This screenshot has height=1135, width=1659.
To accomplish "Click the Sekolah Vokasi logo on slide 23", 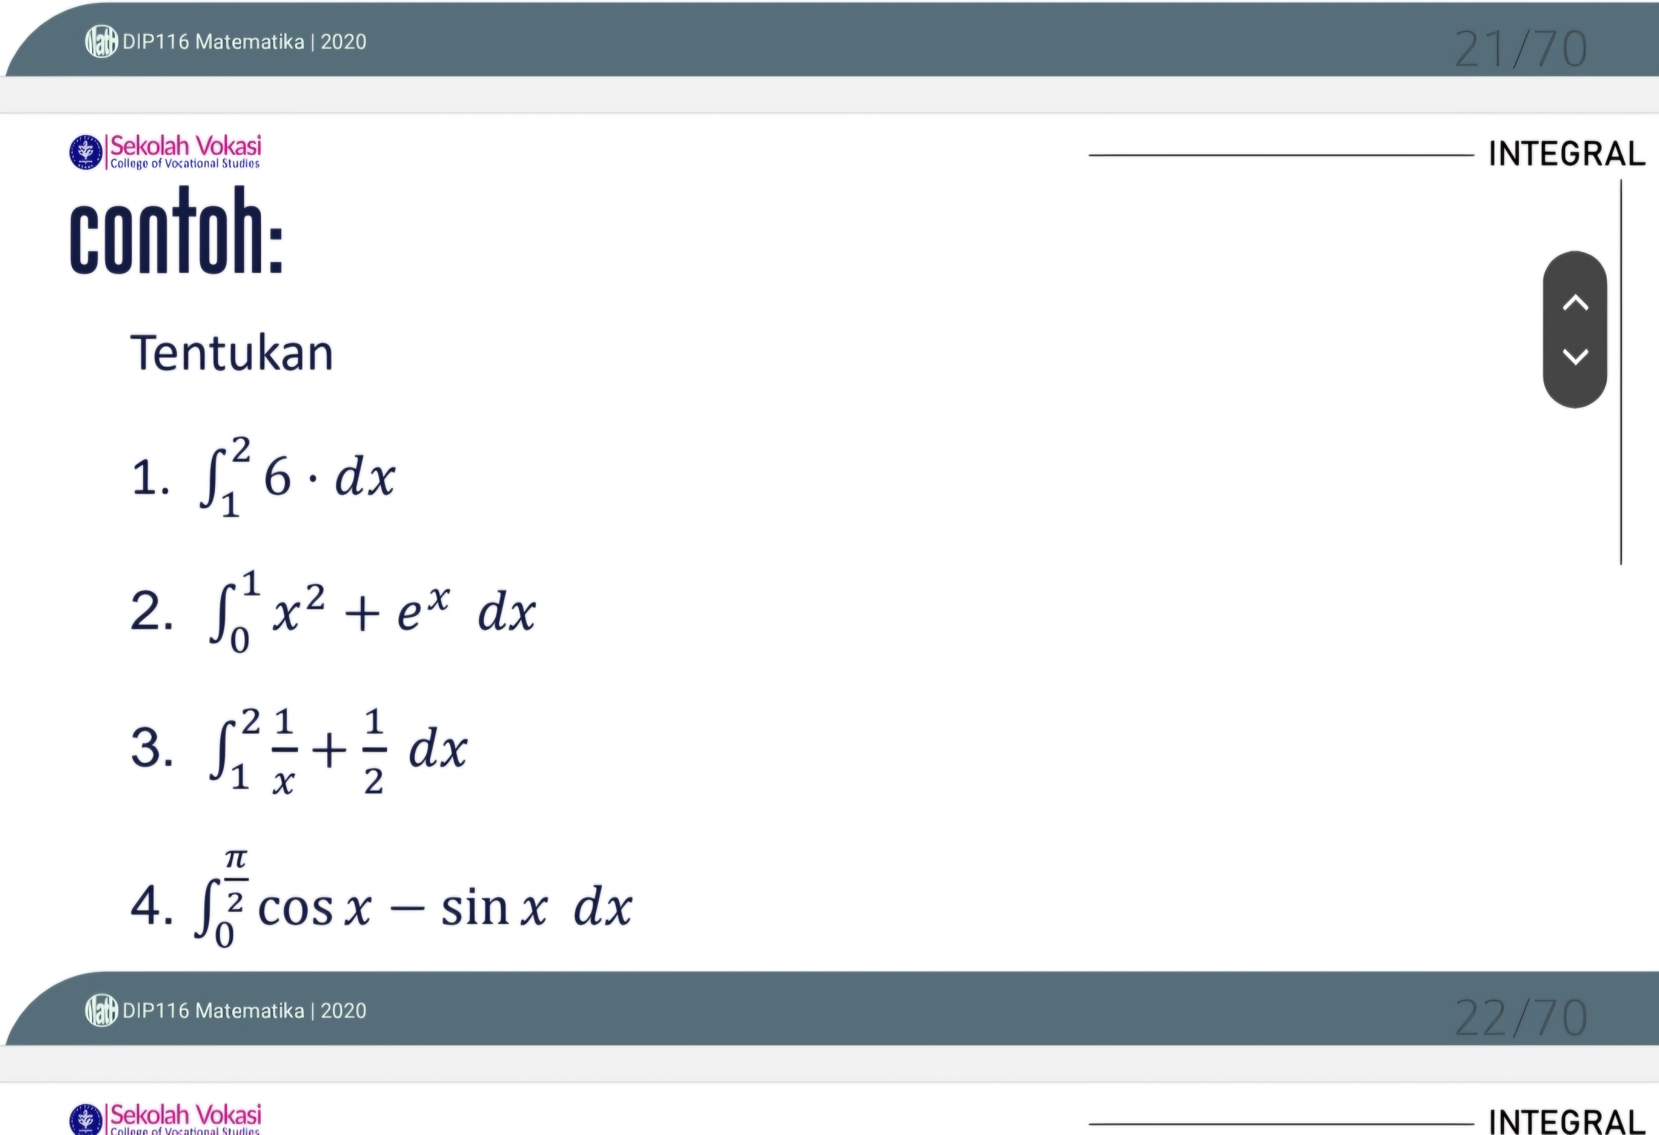I will coord(166,1118).
